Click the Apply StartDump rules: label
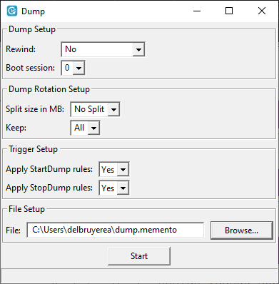 pyautogui.click(x=49, y=169)
